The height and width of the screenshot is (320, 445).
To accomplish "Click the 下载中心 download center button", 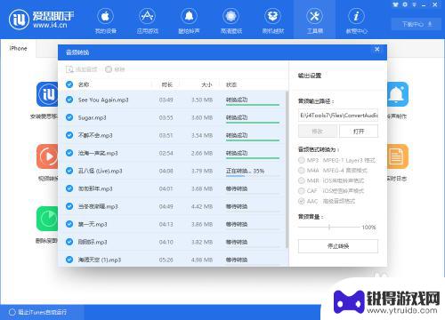I will [417, 24].
